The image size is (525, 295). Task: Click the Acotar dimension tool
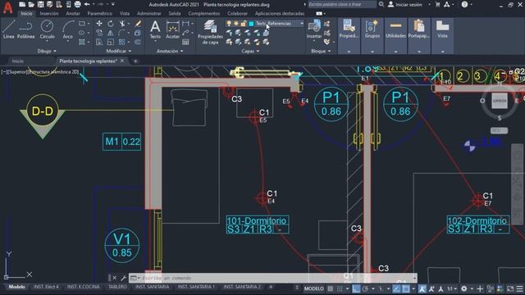coord(173,29)
